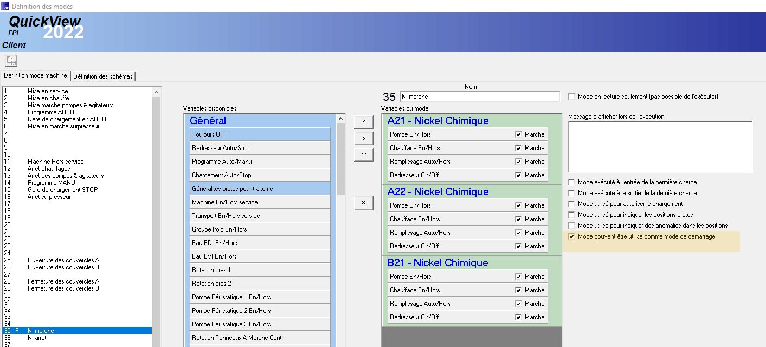Click the '<' move left button
Viewport: 766px width, 347px height.
click(x=363, y=122)
